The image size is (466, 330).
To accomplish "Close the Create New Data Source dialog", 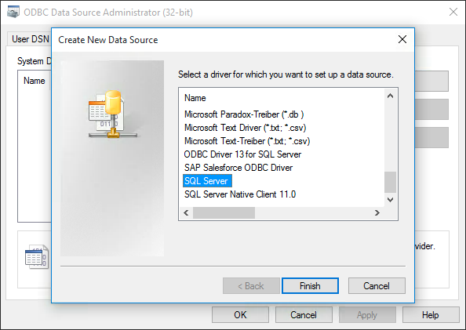I will click(402, 39).
